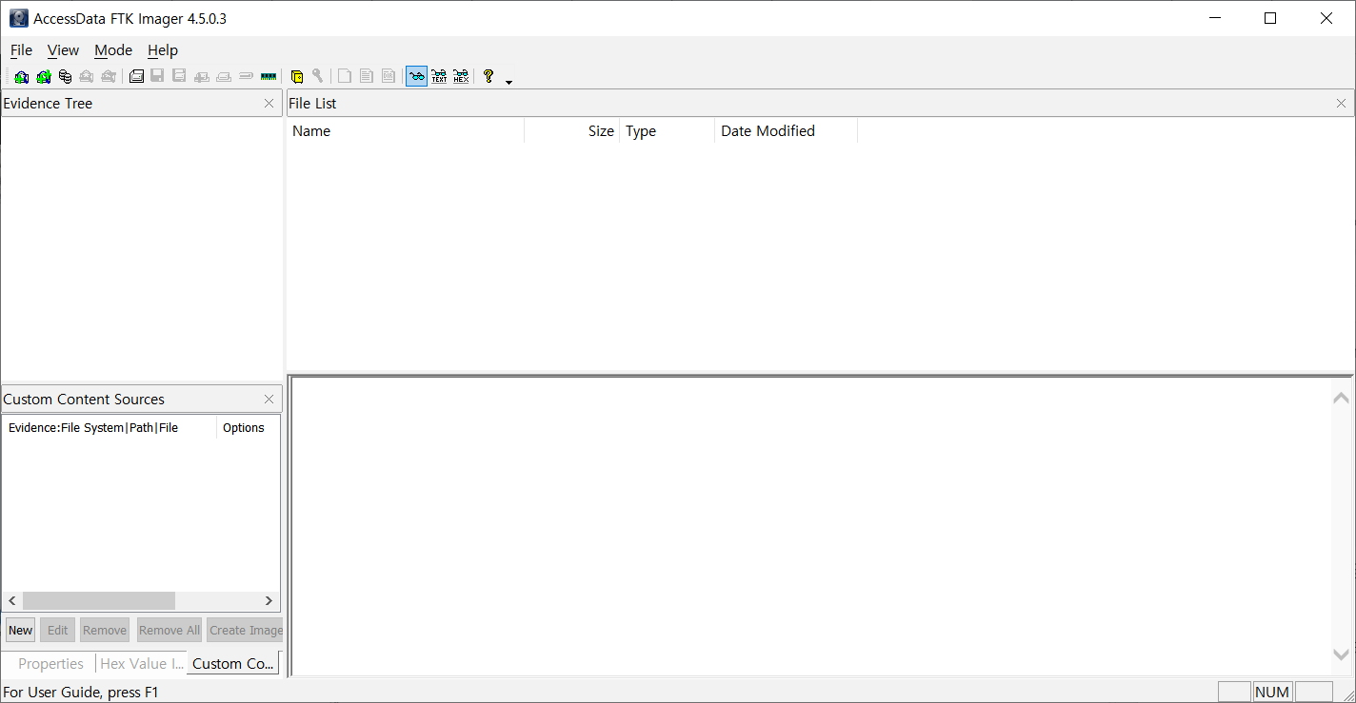Click the Remove button in Custom Content

click(105, 630)
